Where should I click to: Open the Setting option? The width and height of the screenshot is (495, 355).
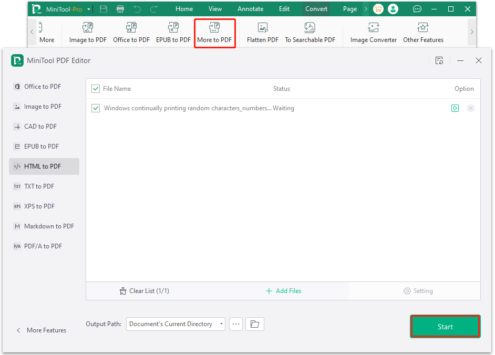tap(418, 291)
